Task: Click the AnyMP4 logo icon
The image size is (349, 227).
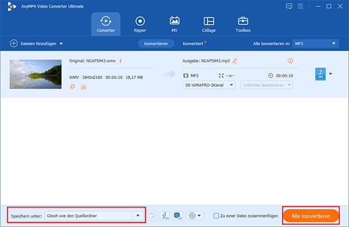Action: (12, 6)
